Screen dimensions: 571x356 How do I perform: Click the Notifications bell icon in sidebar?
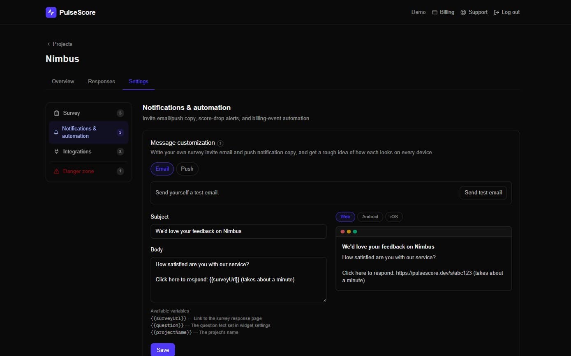pyautogui.click(x=56, y=132)
